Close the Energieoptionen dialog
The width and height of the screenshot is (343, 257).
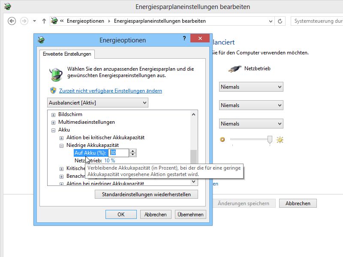click(200, 38)
